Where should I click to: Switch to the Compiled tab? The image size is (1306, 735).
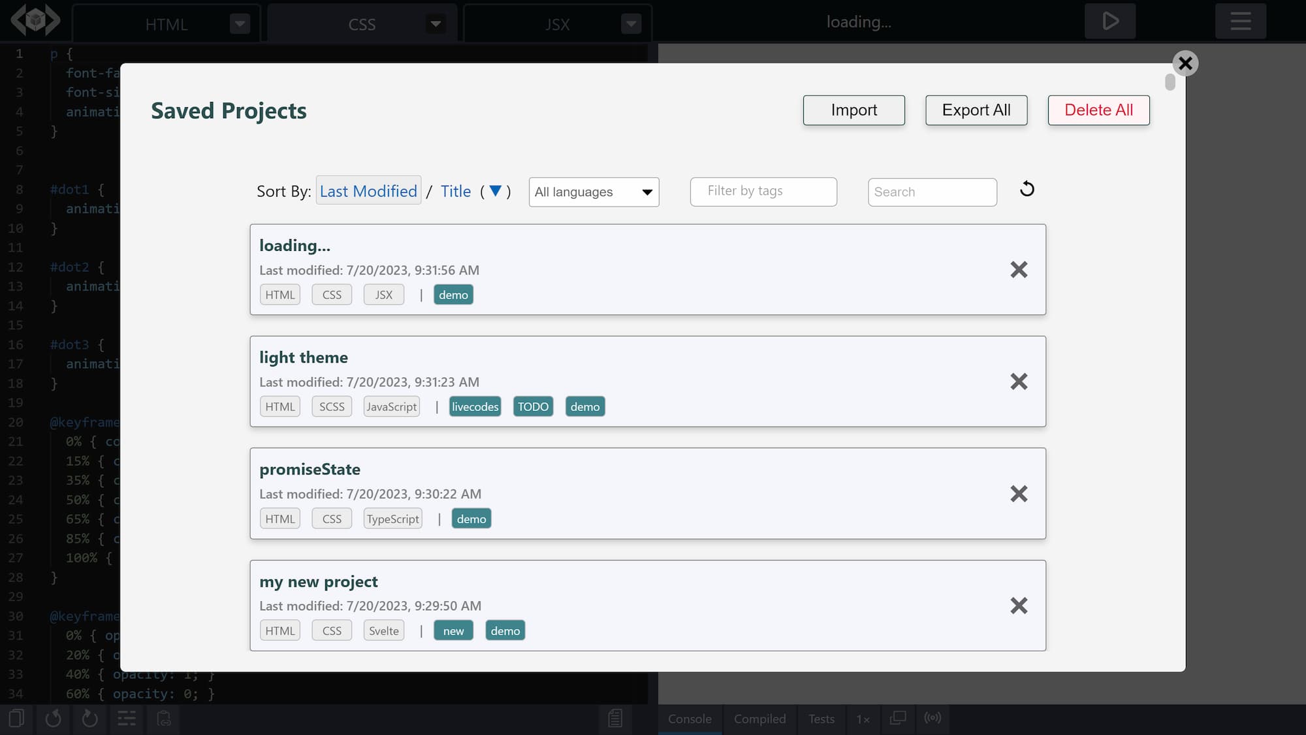pos(759,718)
